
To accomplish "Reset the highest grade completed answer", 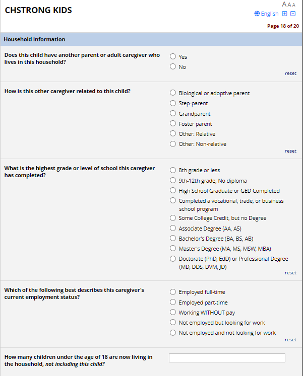I will tap(290, 273).
